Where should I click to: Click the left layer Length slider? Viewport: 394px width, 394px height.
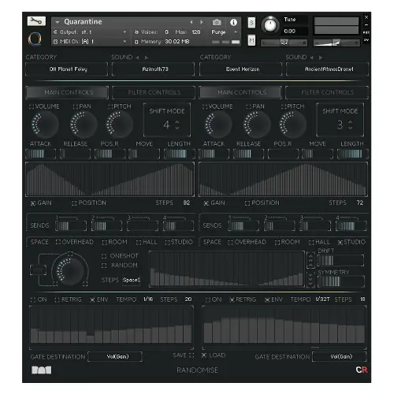[x=180, y=154]
